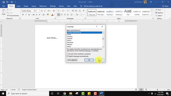
Task: Decrease paragraph indent
Action: click(x=73, y=11)
